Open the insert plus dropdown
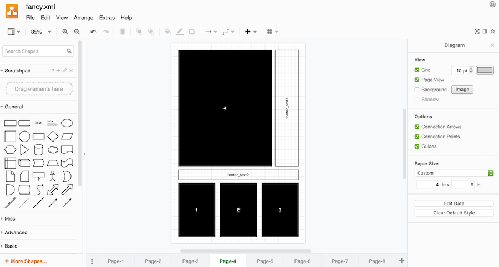The width and height of the screenshot is (499, 267). (251, 32)
